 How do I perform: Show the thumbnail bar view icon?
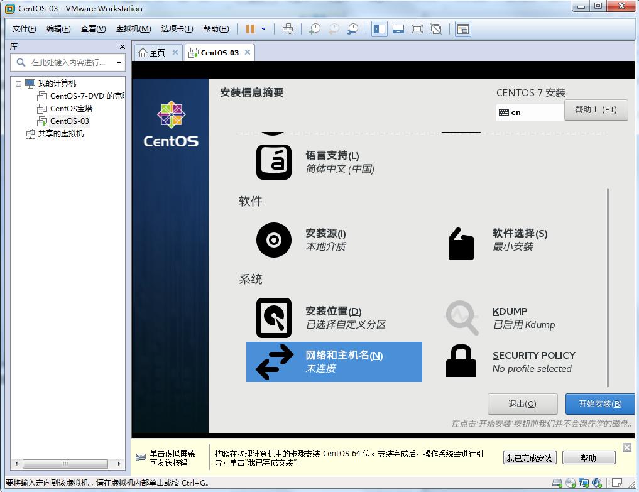(x=398, y=29)
